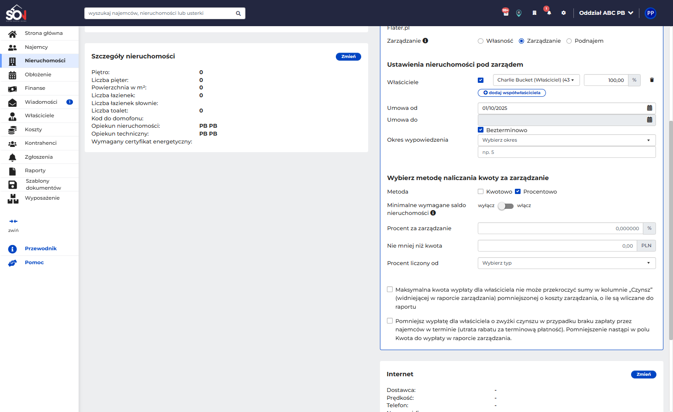Click the search magnifier icon

pyautogui.click(x=238, y=14)
